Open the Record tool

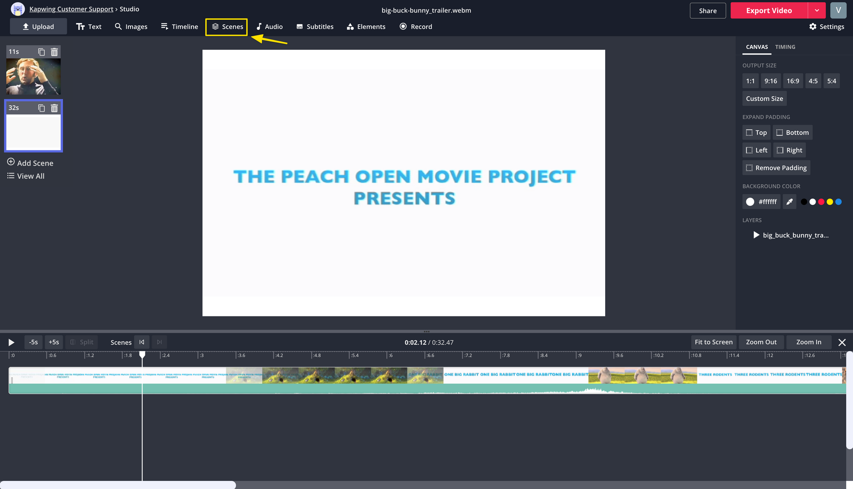pos(415,26)
